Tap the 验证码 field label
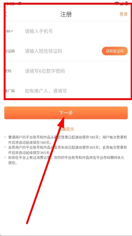The height and width of the screenshot is (236, 132). [10, 51]
